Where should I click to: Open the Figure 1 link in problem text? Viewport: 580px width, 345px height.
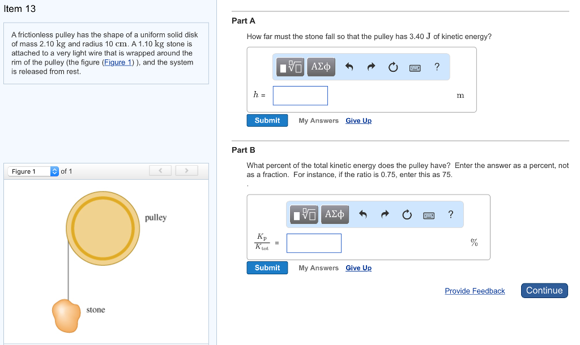(117, 62)
